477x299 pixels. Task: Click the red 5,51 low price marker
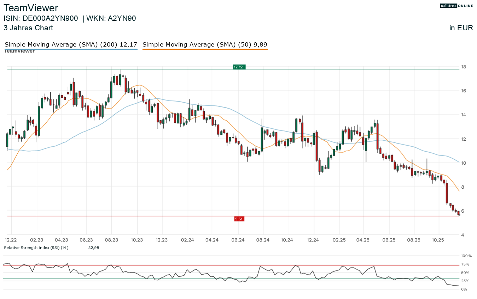pyautogui.click(x=239, y=219)
